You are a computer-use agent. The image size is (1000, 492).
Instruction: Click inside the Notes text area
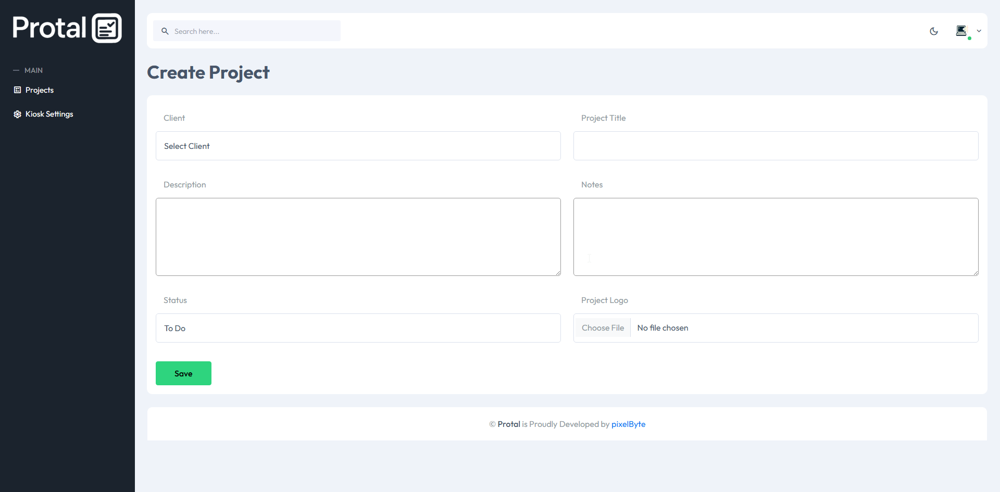coord(776,237)
